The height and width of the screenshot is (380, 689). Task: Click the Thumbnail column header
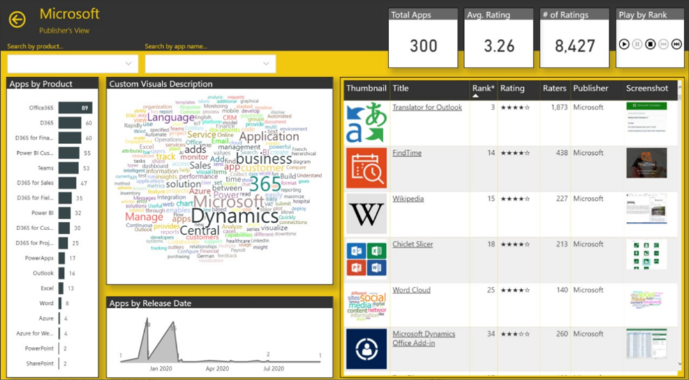tap(366, 88)
